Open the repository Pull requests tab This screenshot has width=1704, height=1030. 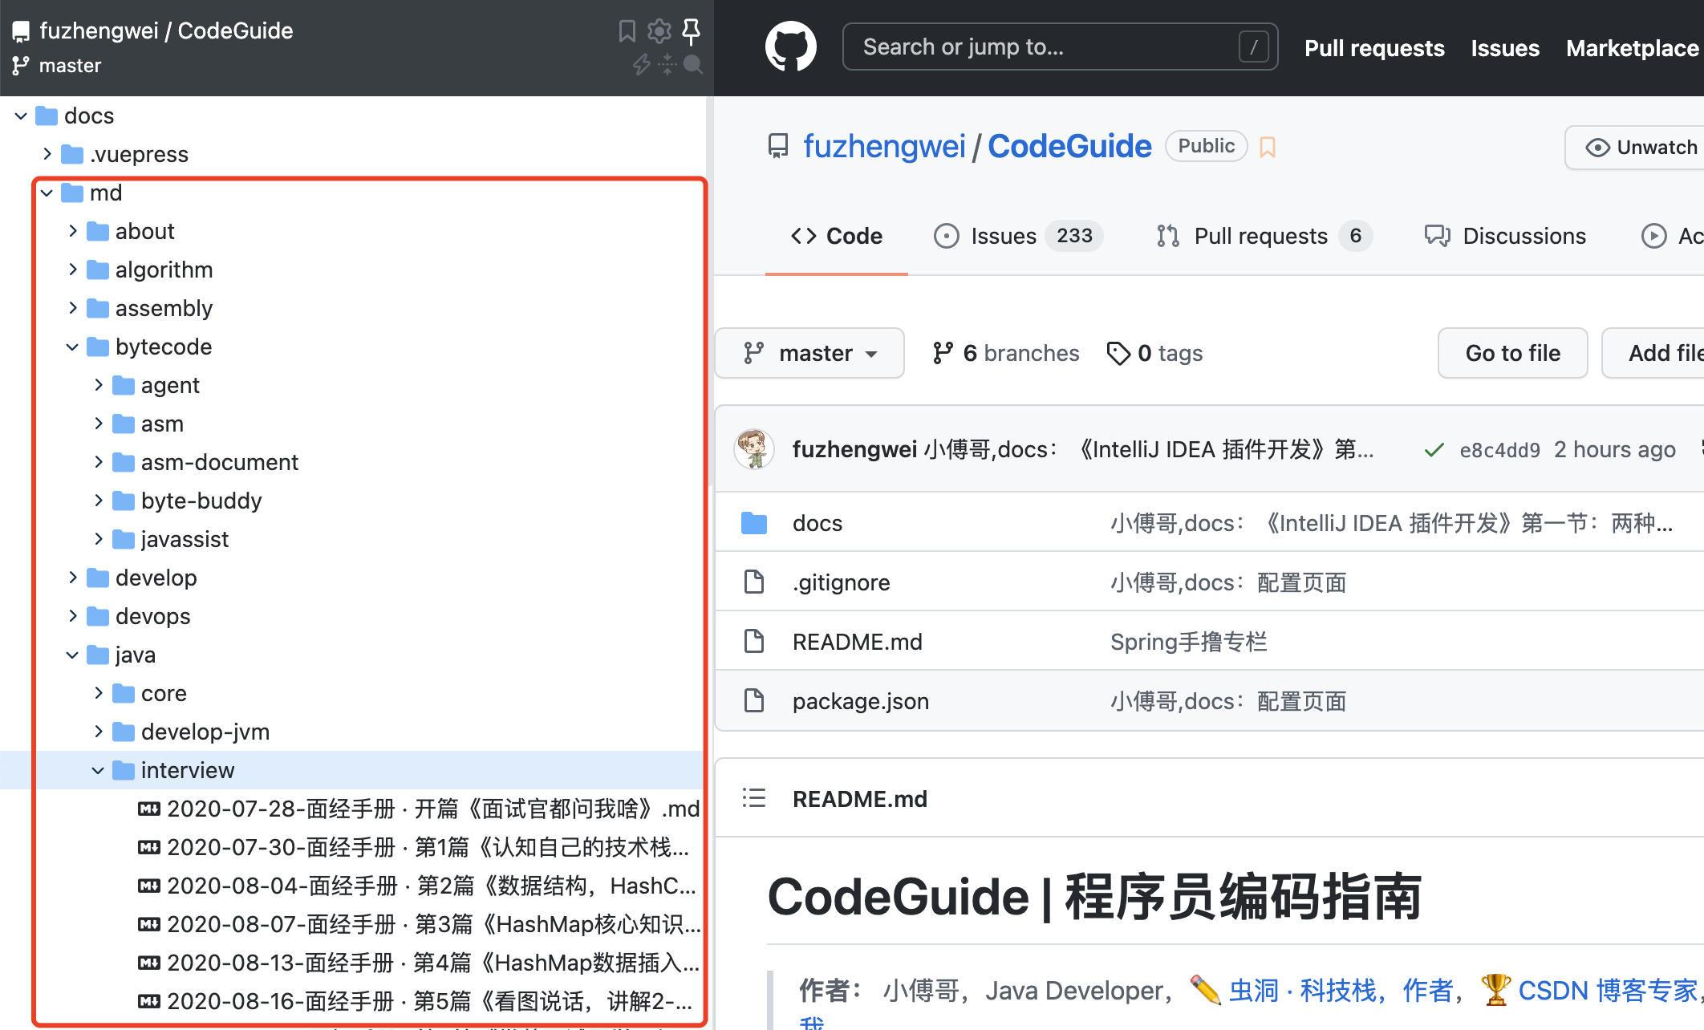pos(1264,236)
